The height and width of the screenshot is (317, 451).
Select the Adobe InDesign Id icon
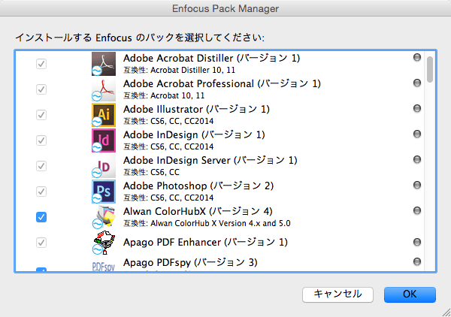click(x=104, y=140)
